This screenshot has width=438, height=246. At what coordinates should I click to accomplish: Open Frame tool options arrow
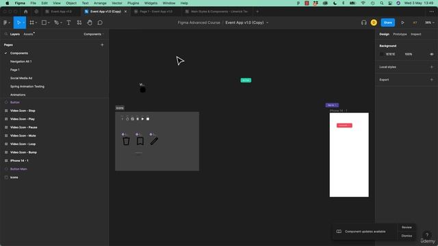pos(36,23)
